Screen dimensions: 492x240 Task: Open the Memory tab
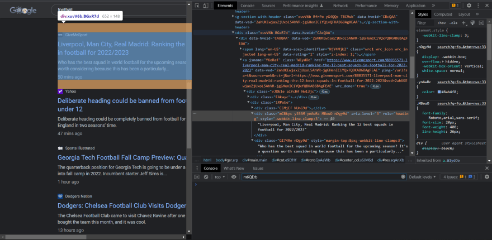pos(391,6)
